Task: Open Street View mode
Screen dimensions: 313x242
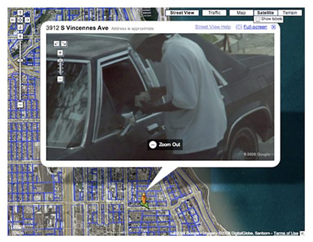Action: point(182,13)
